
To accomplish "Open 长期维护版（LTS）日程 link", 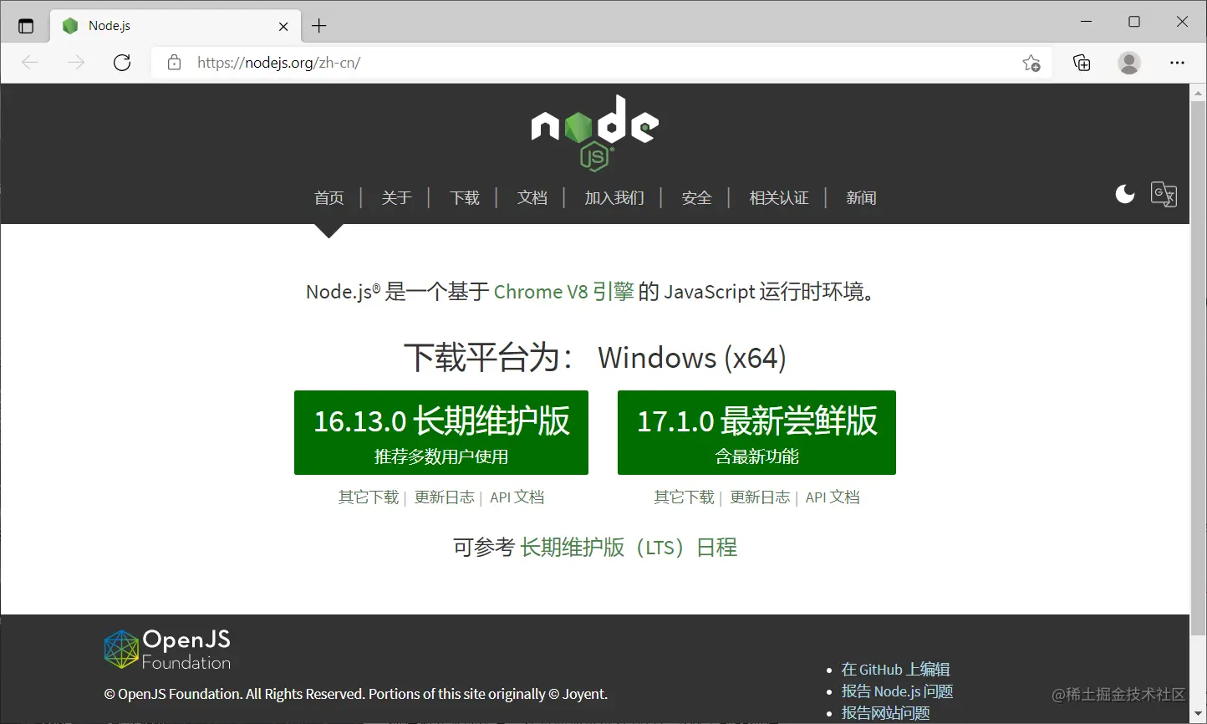I will coord(629,548).
